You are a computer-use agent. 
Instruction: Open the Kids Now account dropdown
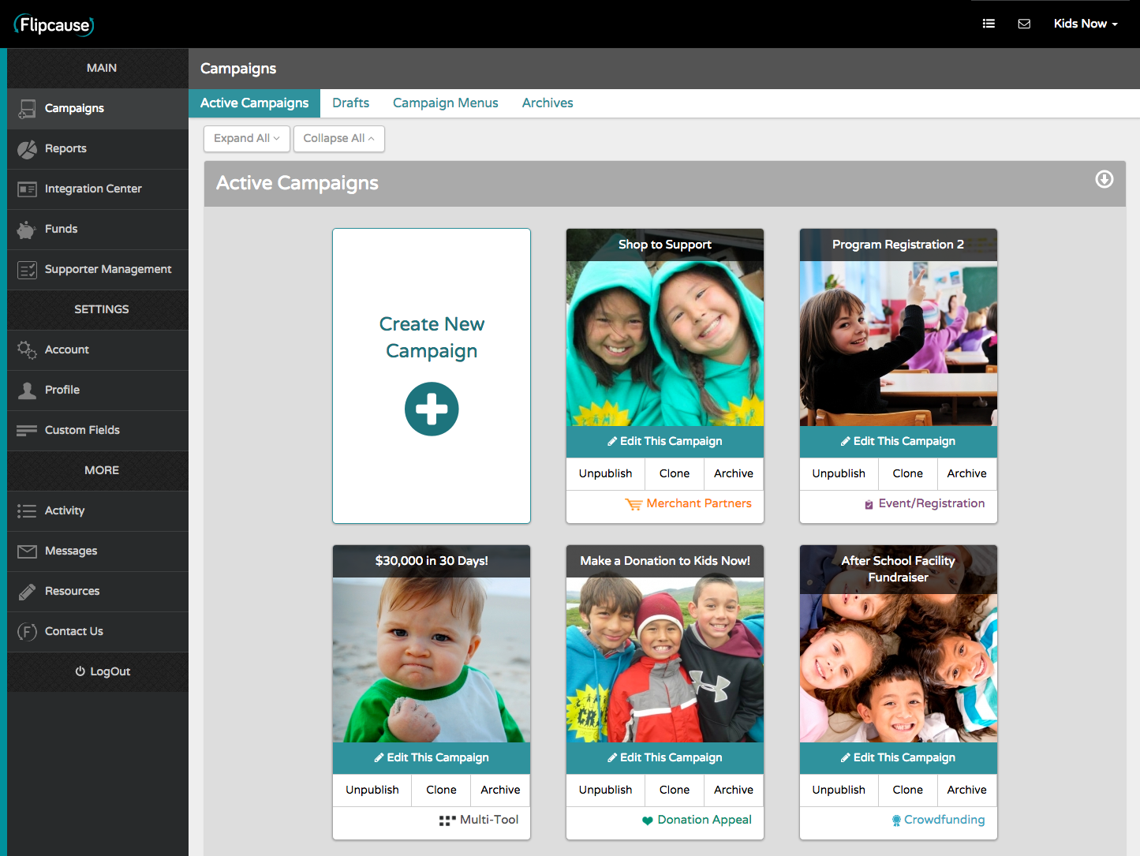coord(1085,24)
